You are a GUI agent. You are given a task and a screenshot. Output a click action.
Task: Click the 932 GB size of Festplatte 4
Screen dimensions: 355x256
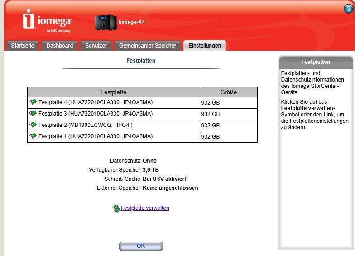[211, 102]
